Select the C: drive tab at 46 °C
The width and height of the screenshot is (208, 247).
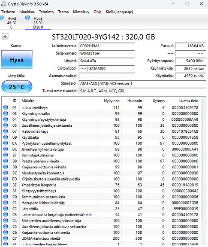point(12,22)
